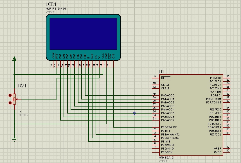The height and width of the screenshot is (163, 241).
Task: Click the PC5/TDI pin label
Action: coord(216,96)
